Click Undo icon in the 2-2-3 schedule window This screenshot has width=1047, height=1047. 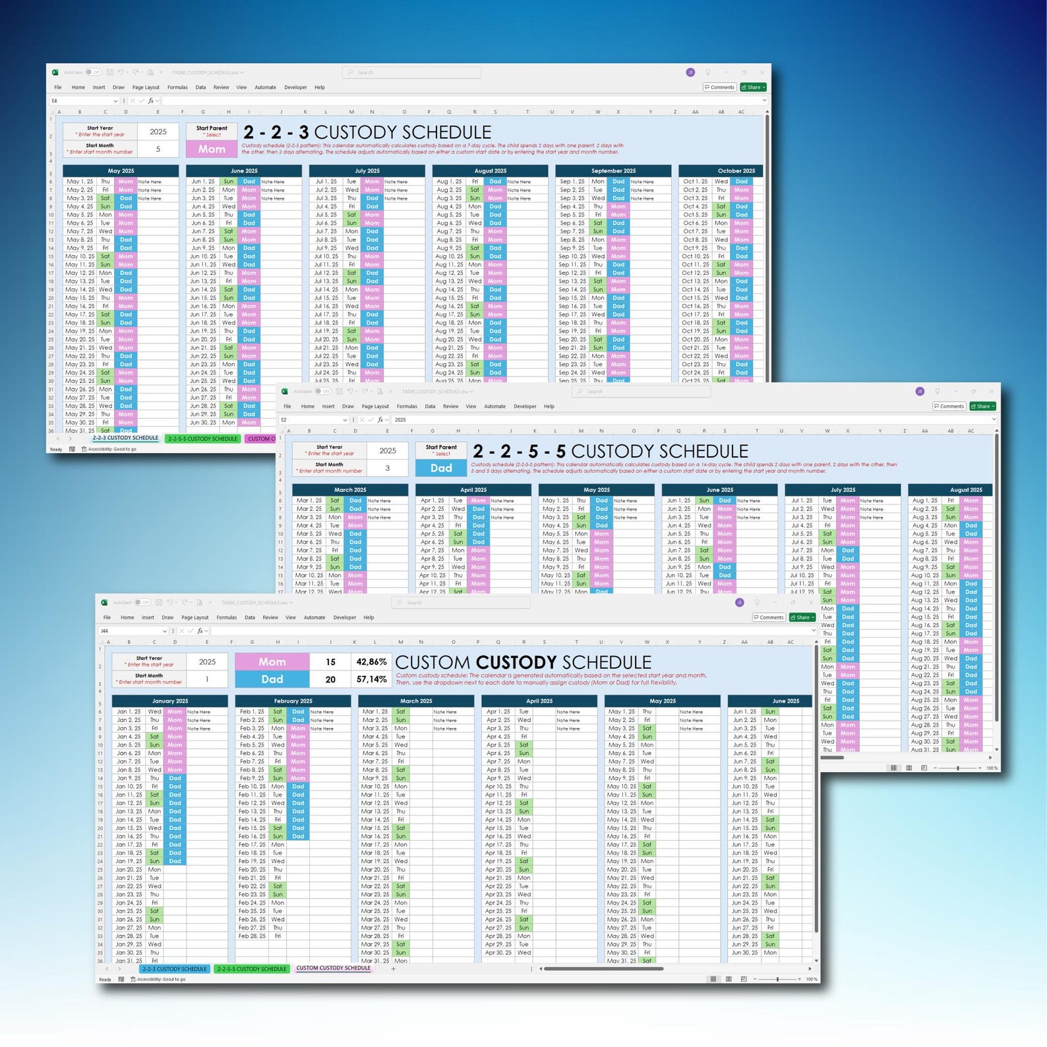[121, 73]
